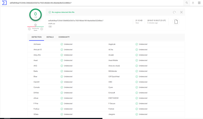This screenshot has width=203, height=119.
Task: Click the Undetected check icon for Ad-Aware
Action: click(x=62, y=44)
